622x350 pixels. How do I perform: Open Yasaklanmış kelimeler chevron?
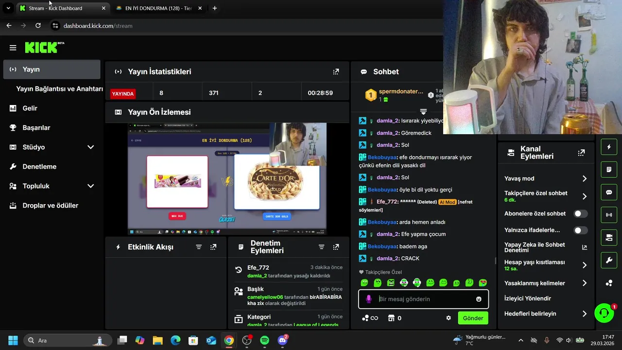click(584, 283)
